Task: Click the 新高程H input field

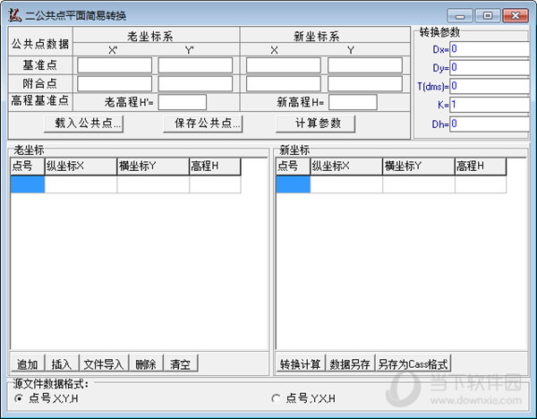Action: [x=353, y=102]
